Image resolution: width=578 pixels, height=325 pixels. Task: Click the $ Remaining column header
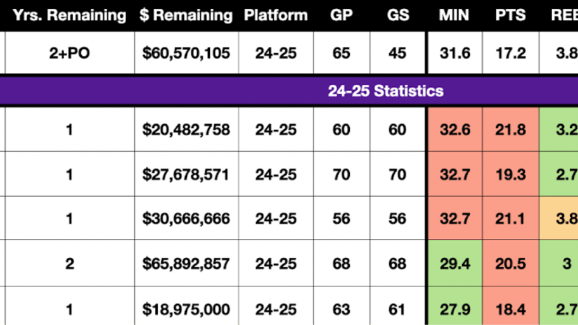point(186,15)
